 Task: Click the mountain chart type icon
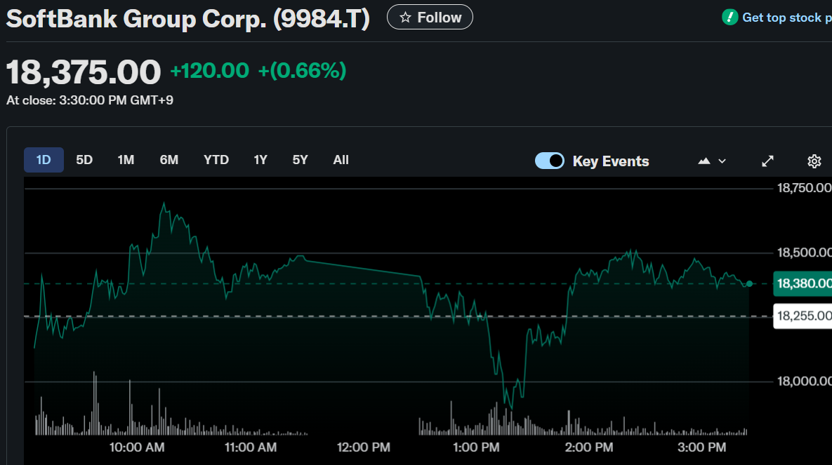pyautogui.click(x=704, y=161)
